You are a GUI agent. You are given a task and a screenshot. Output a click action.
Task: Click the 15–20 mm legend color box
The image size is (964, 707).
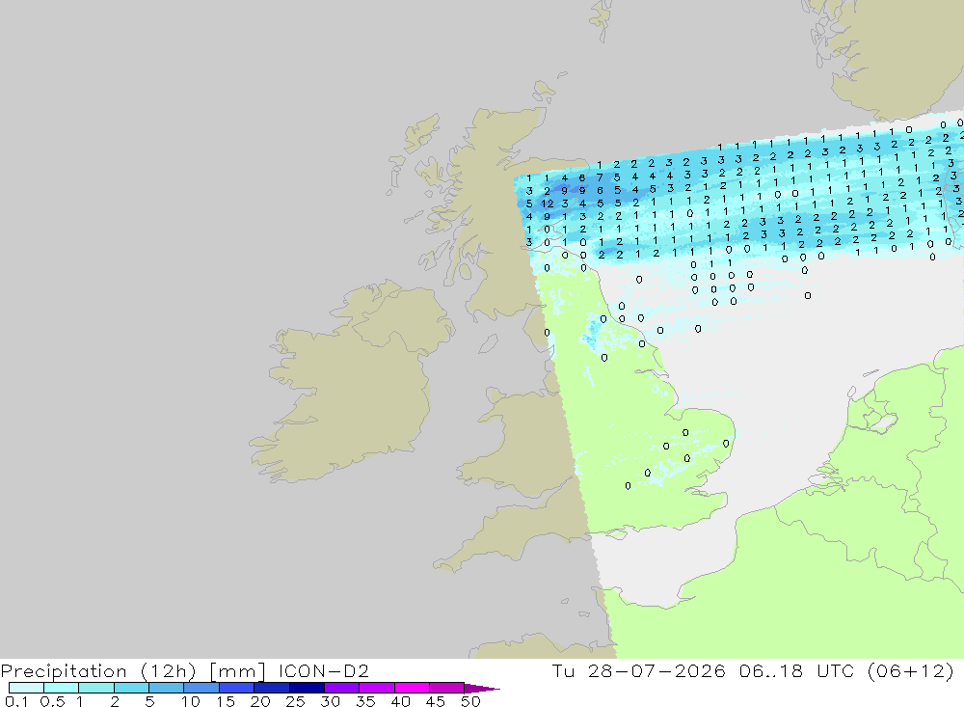click(x=236, y=688)
